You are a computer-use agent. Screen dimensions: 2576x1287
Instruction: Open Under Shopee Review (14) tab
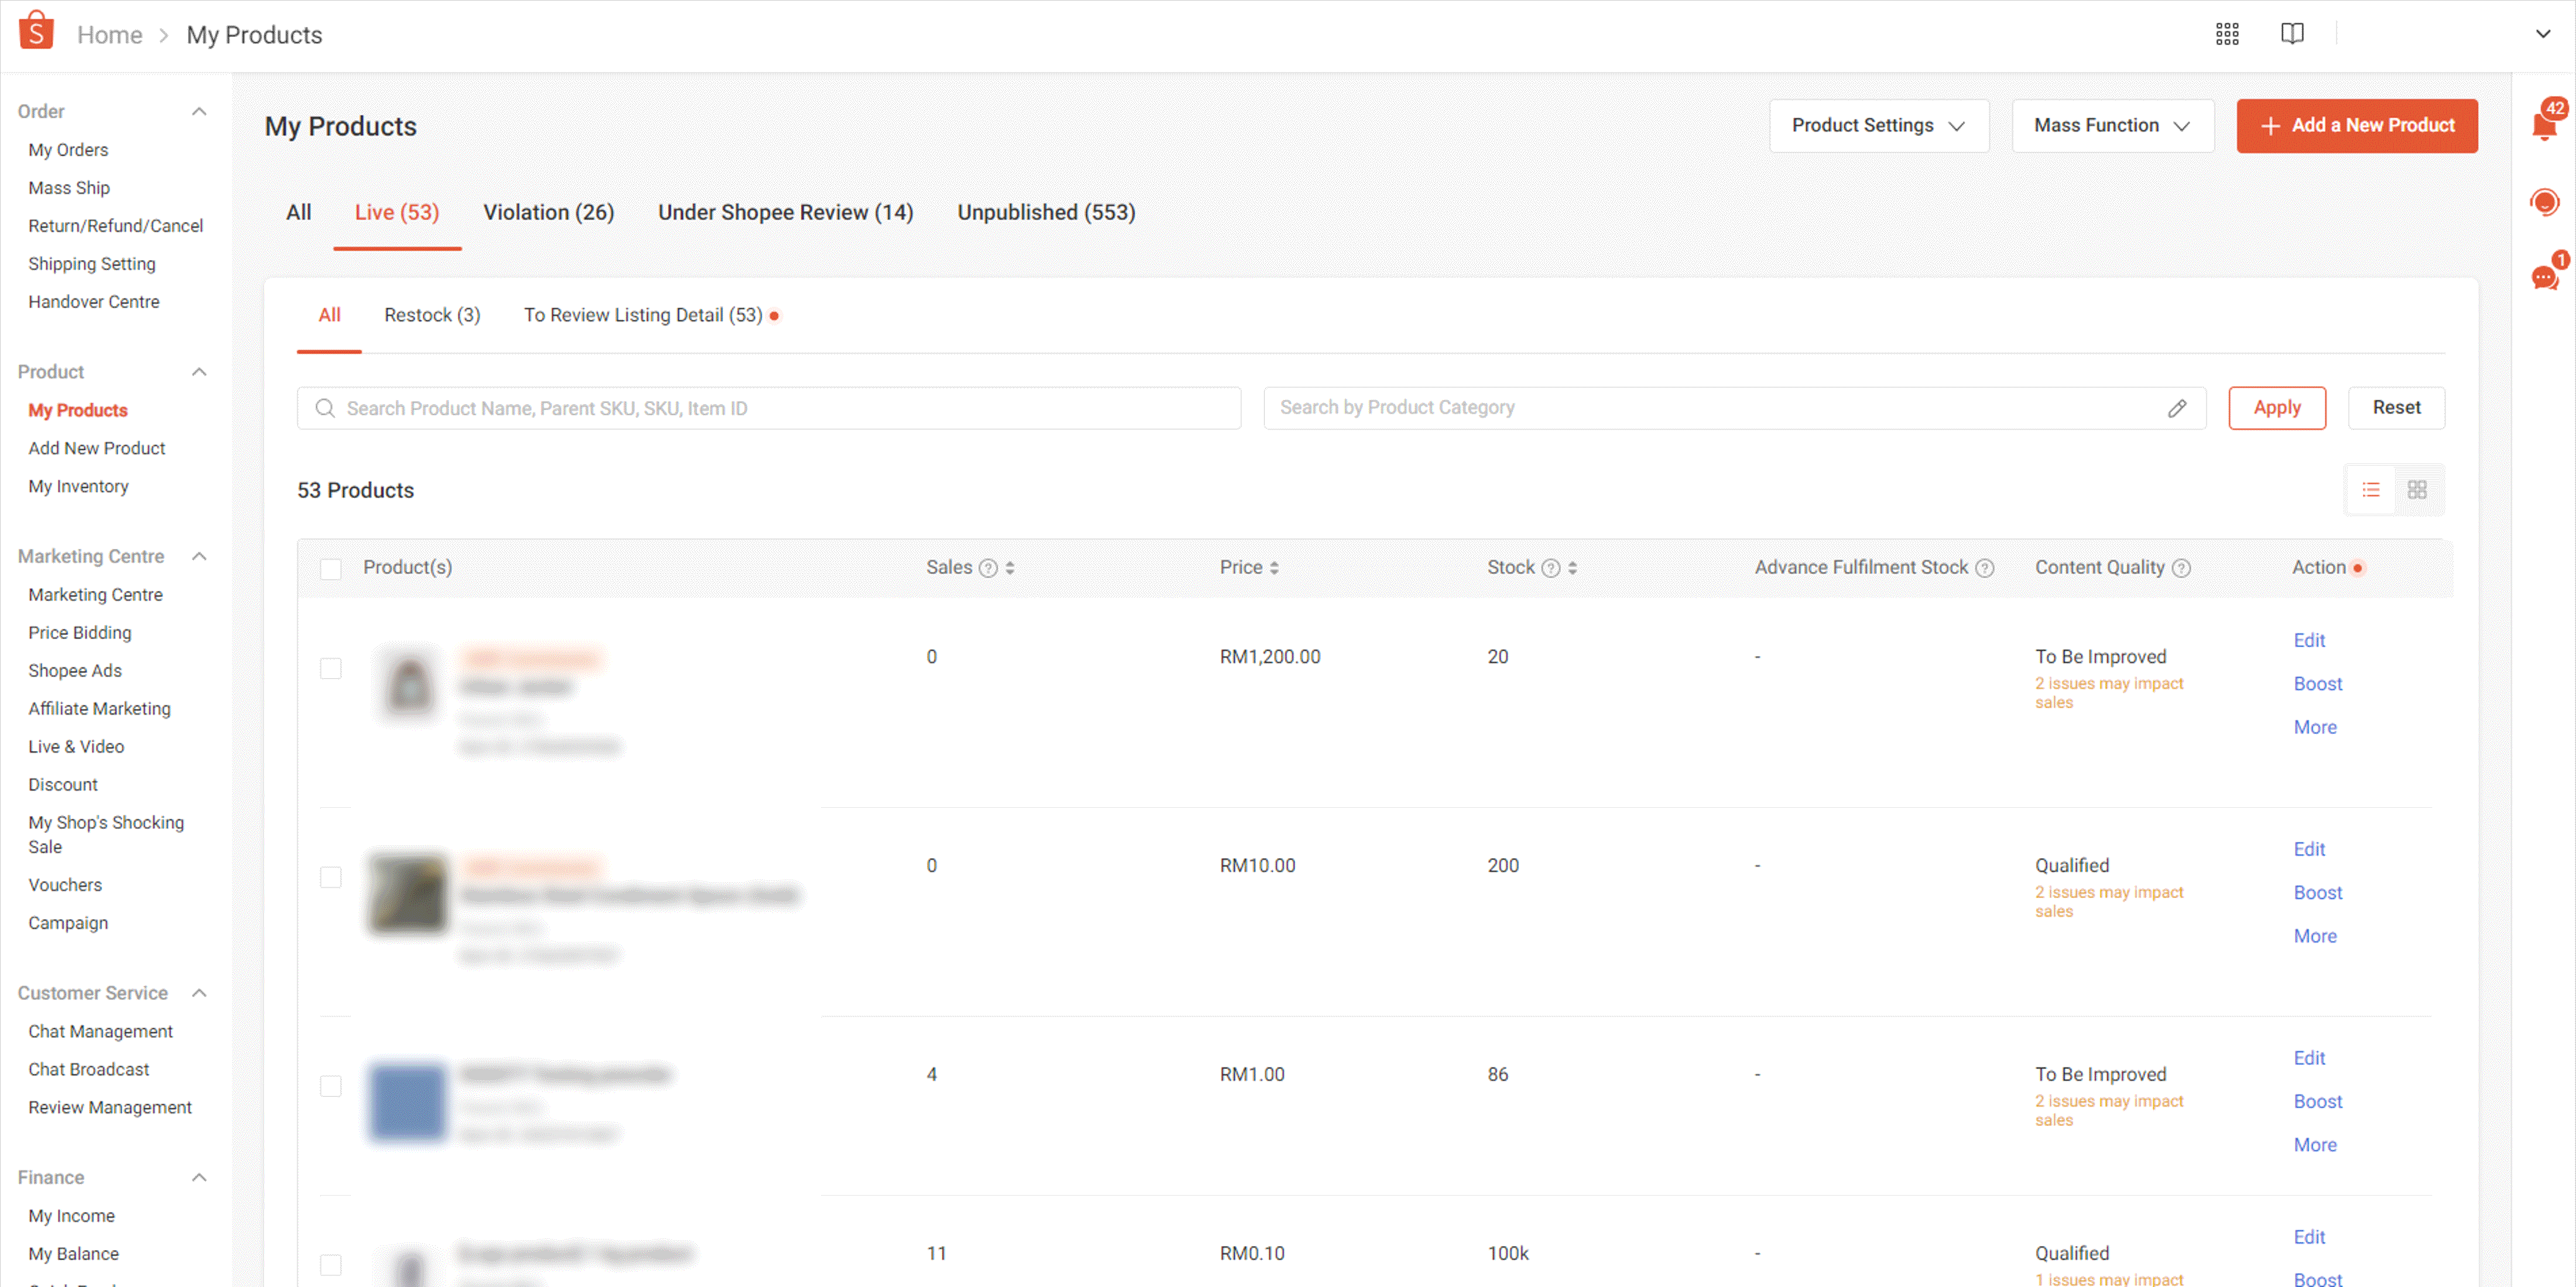(x=786, y=212)
